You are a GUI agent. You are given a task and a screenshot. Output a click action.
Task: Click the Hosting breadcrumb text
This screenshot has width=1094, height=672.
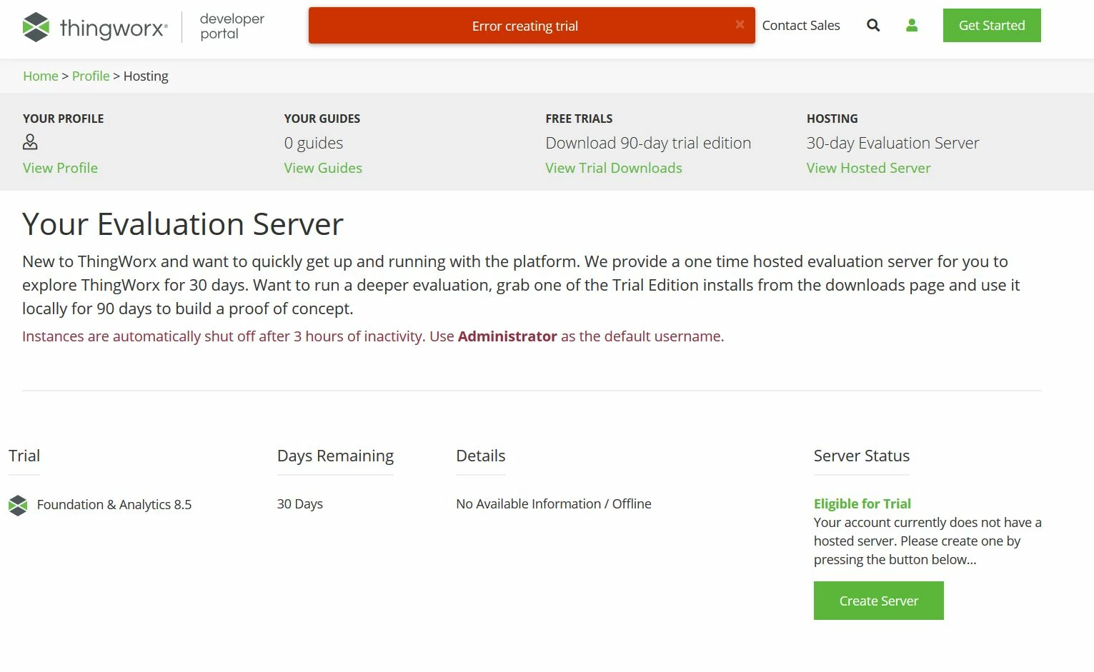tap(146, 76)
